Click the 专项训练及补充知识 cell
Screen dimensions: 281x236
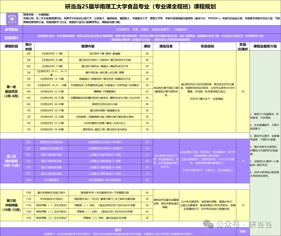[x=52, y=199]
